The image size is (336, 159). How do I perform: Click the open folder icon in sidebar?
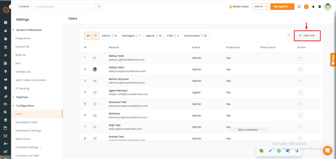click(6, 104)
